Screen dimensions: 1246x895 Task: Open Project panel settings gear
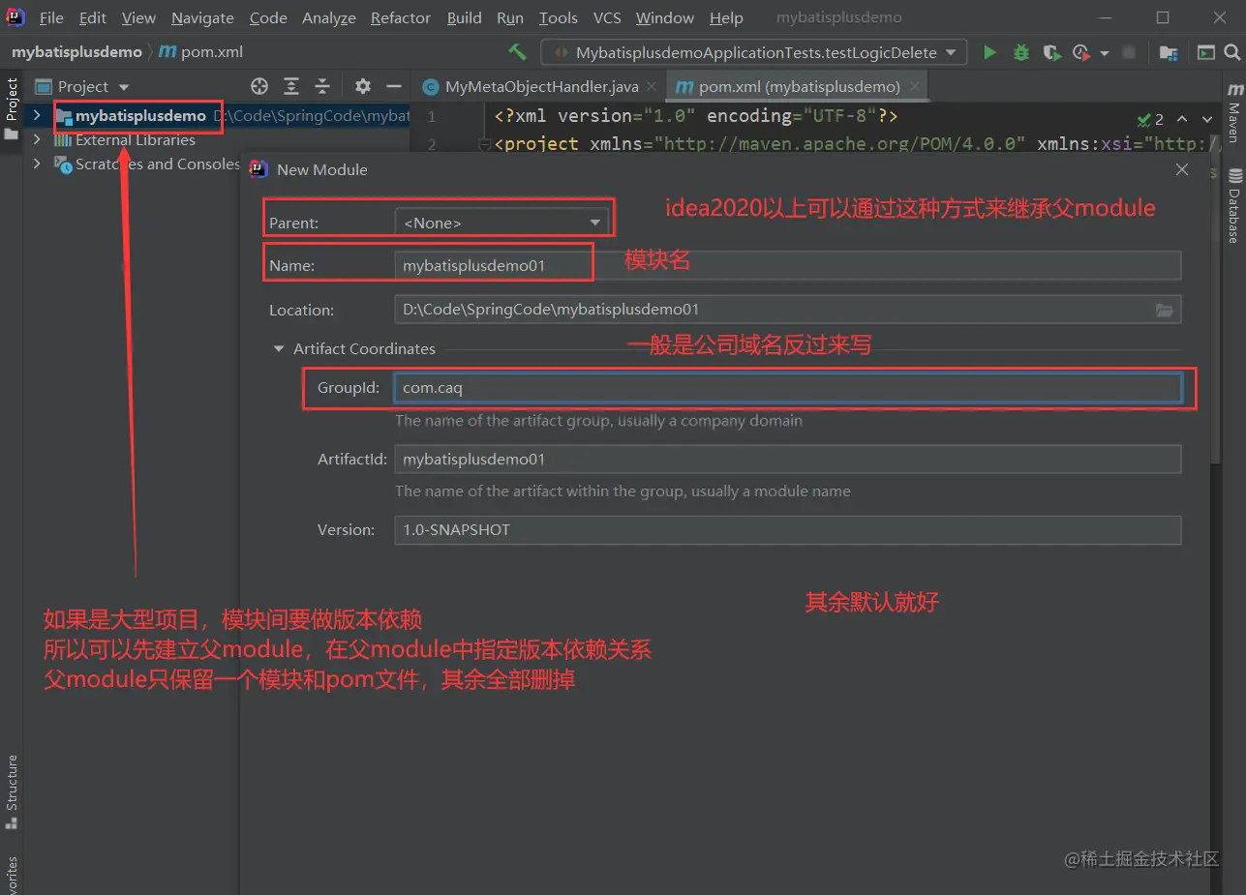tap(363, 86)
